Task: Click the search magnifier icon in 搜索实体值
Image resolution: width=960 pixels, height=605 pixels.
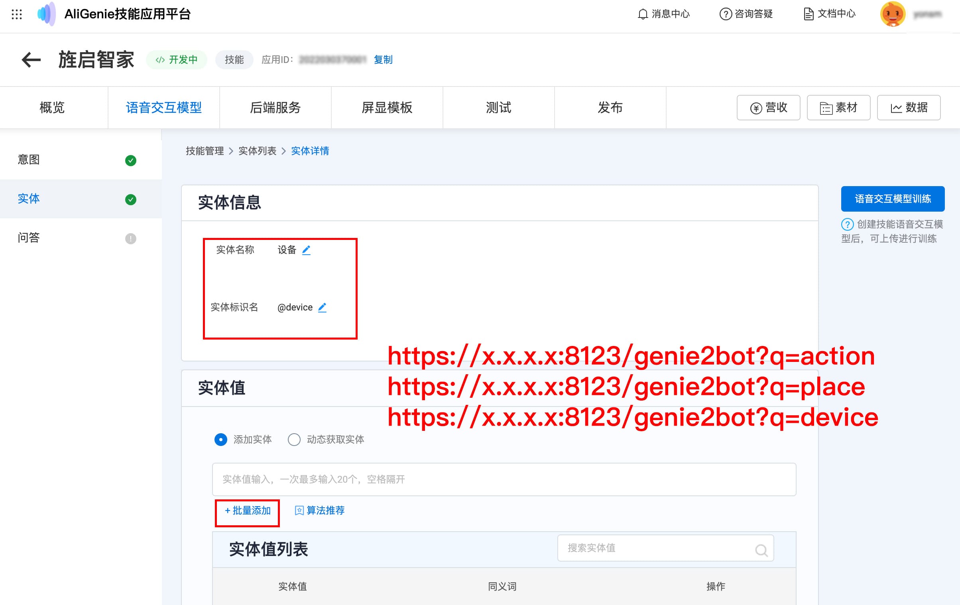Action: click(761, 550)
